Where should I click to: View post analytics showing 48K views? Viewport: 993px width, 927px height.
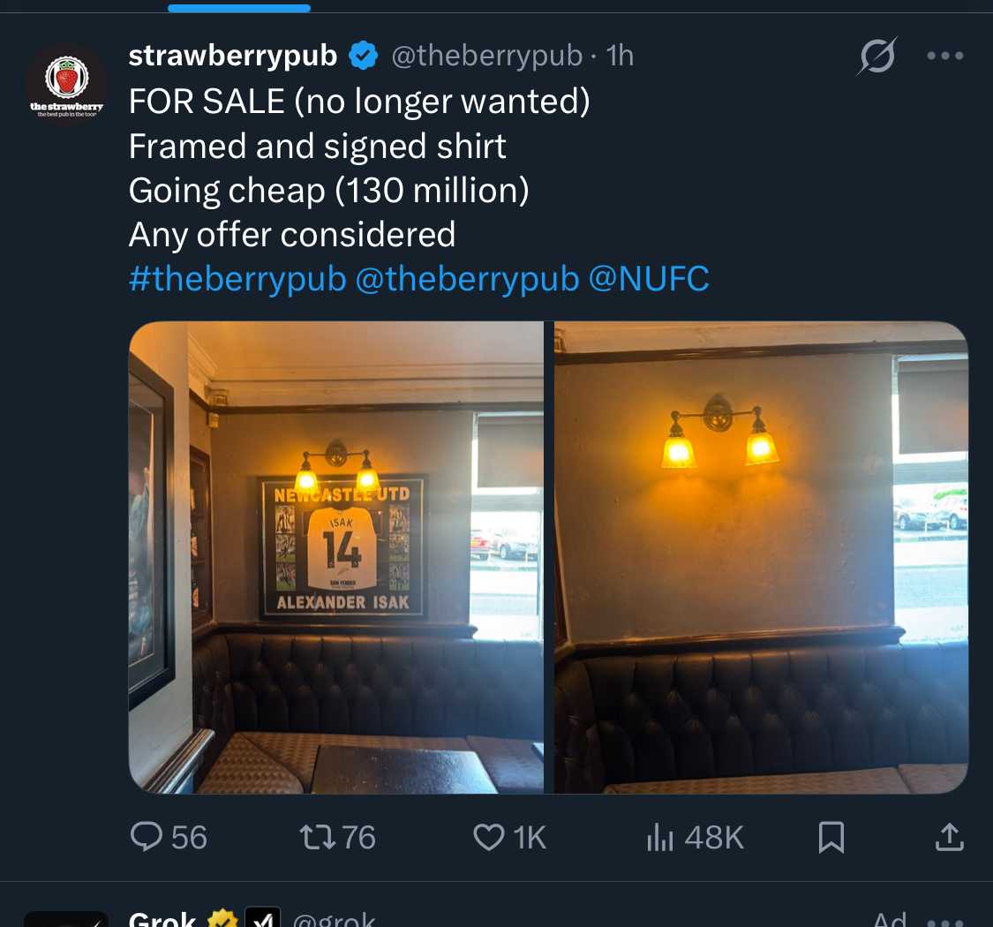[695, 836]
